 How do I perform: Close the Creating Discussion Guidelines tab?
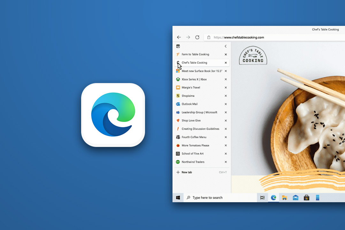tap(226, 129)
